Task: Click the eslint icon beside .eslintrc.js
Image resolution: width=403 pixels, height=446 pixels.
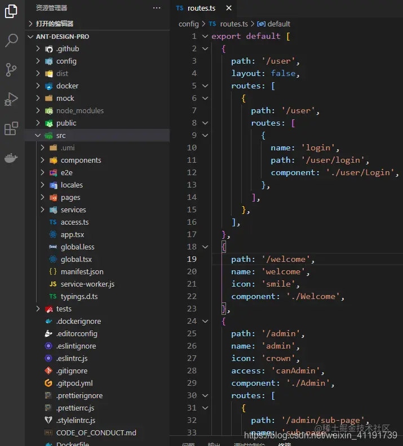Action: pyautogui.click(x=48, y=358)
